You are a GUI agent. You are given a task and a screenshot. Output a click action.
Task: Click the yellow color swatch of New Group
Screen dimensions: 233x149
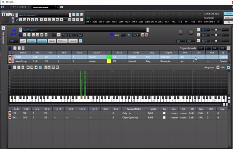point(109,61)
